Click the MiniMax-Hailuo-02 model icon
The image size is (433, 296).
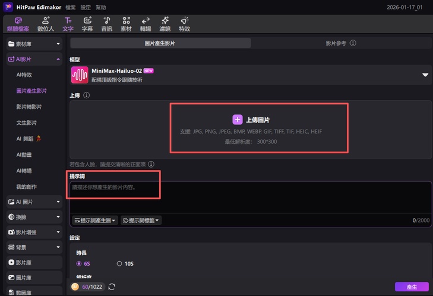click(80, 75)
